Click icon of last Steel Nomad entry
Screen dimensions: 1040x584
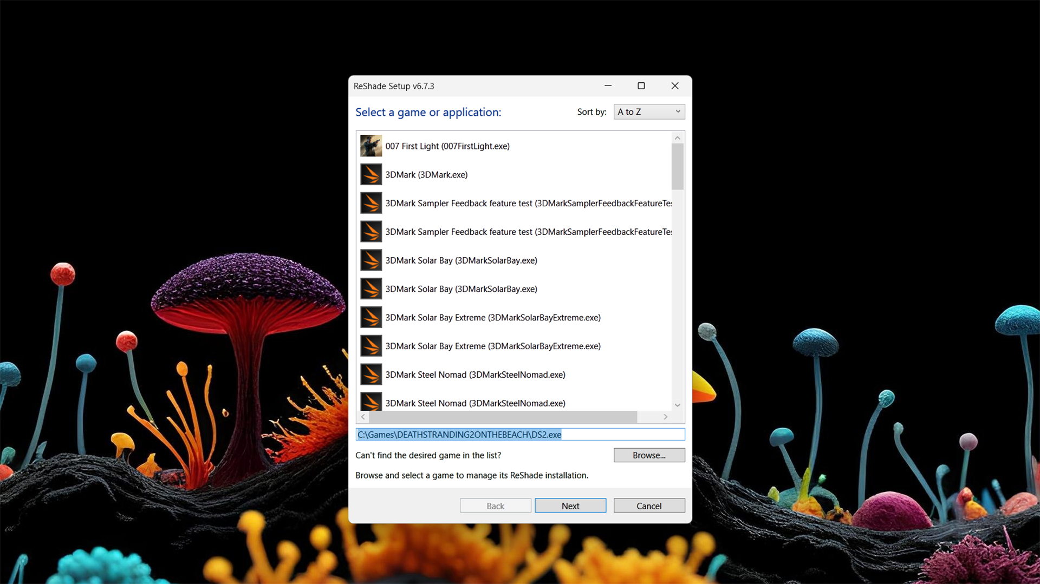[371, 402]
